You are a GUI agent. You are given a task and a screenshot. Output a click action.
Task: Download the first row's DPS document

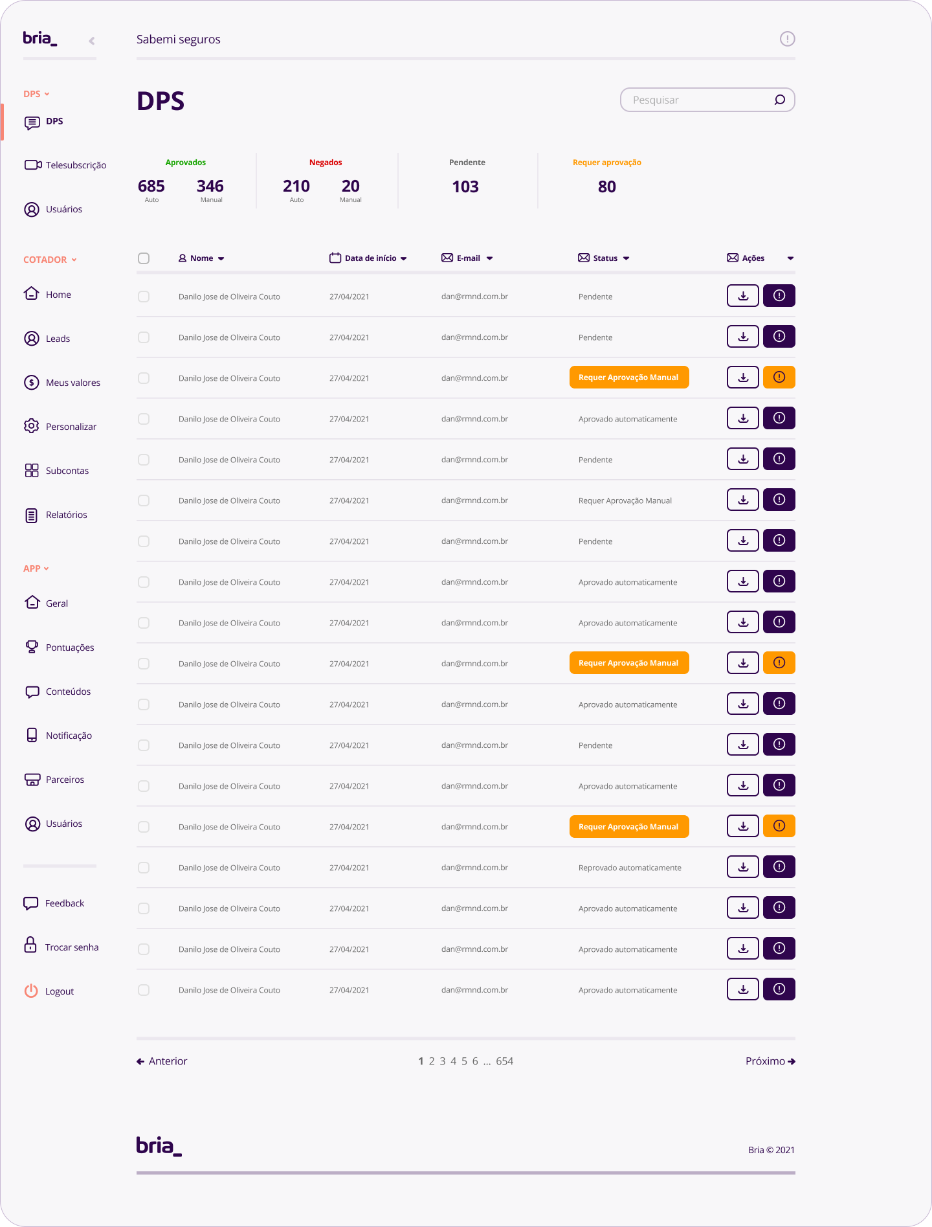tap(743, 296)
